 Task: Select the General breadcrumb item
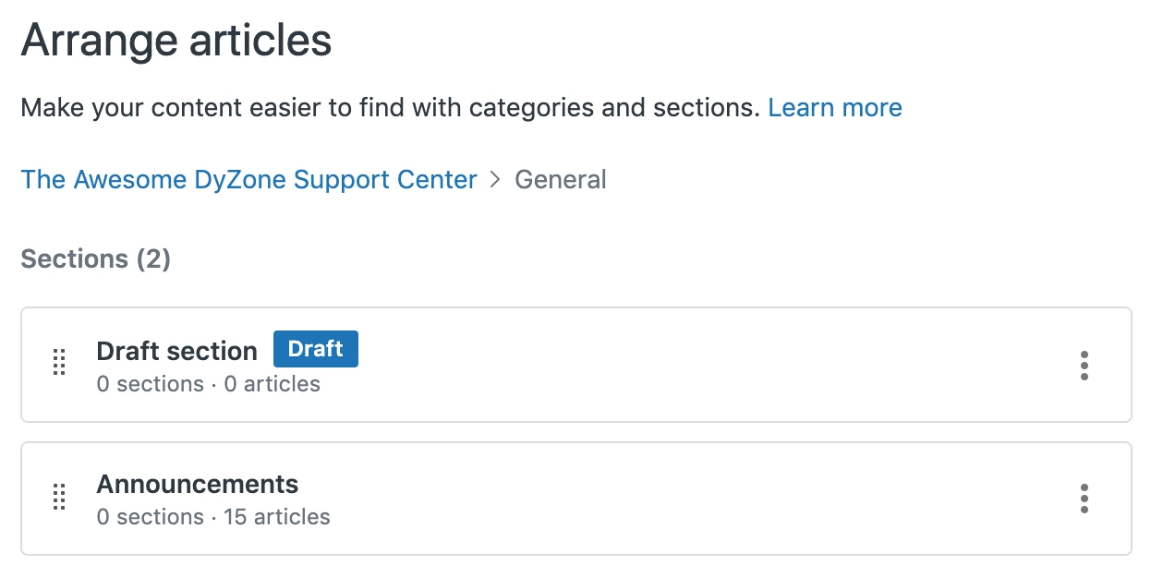[x=561, y=179]
